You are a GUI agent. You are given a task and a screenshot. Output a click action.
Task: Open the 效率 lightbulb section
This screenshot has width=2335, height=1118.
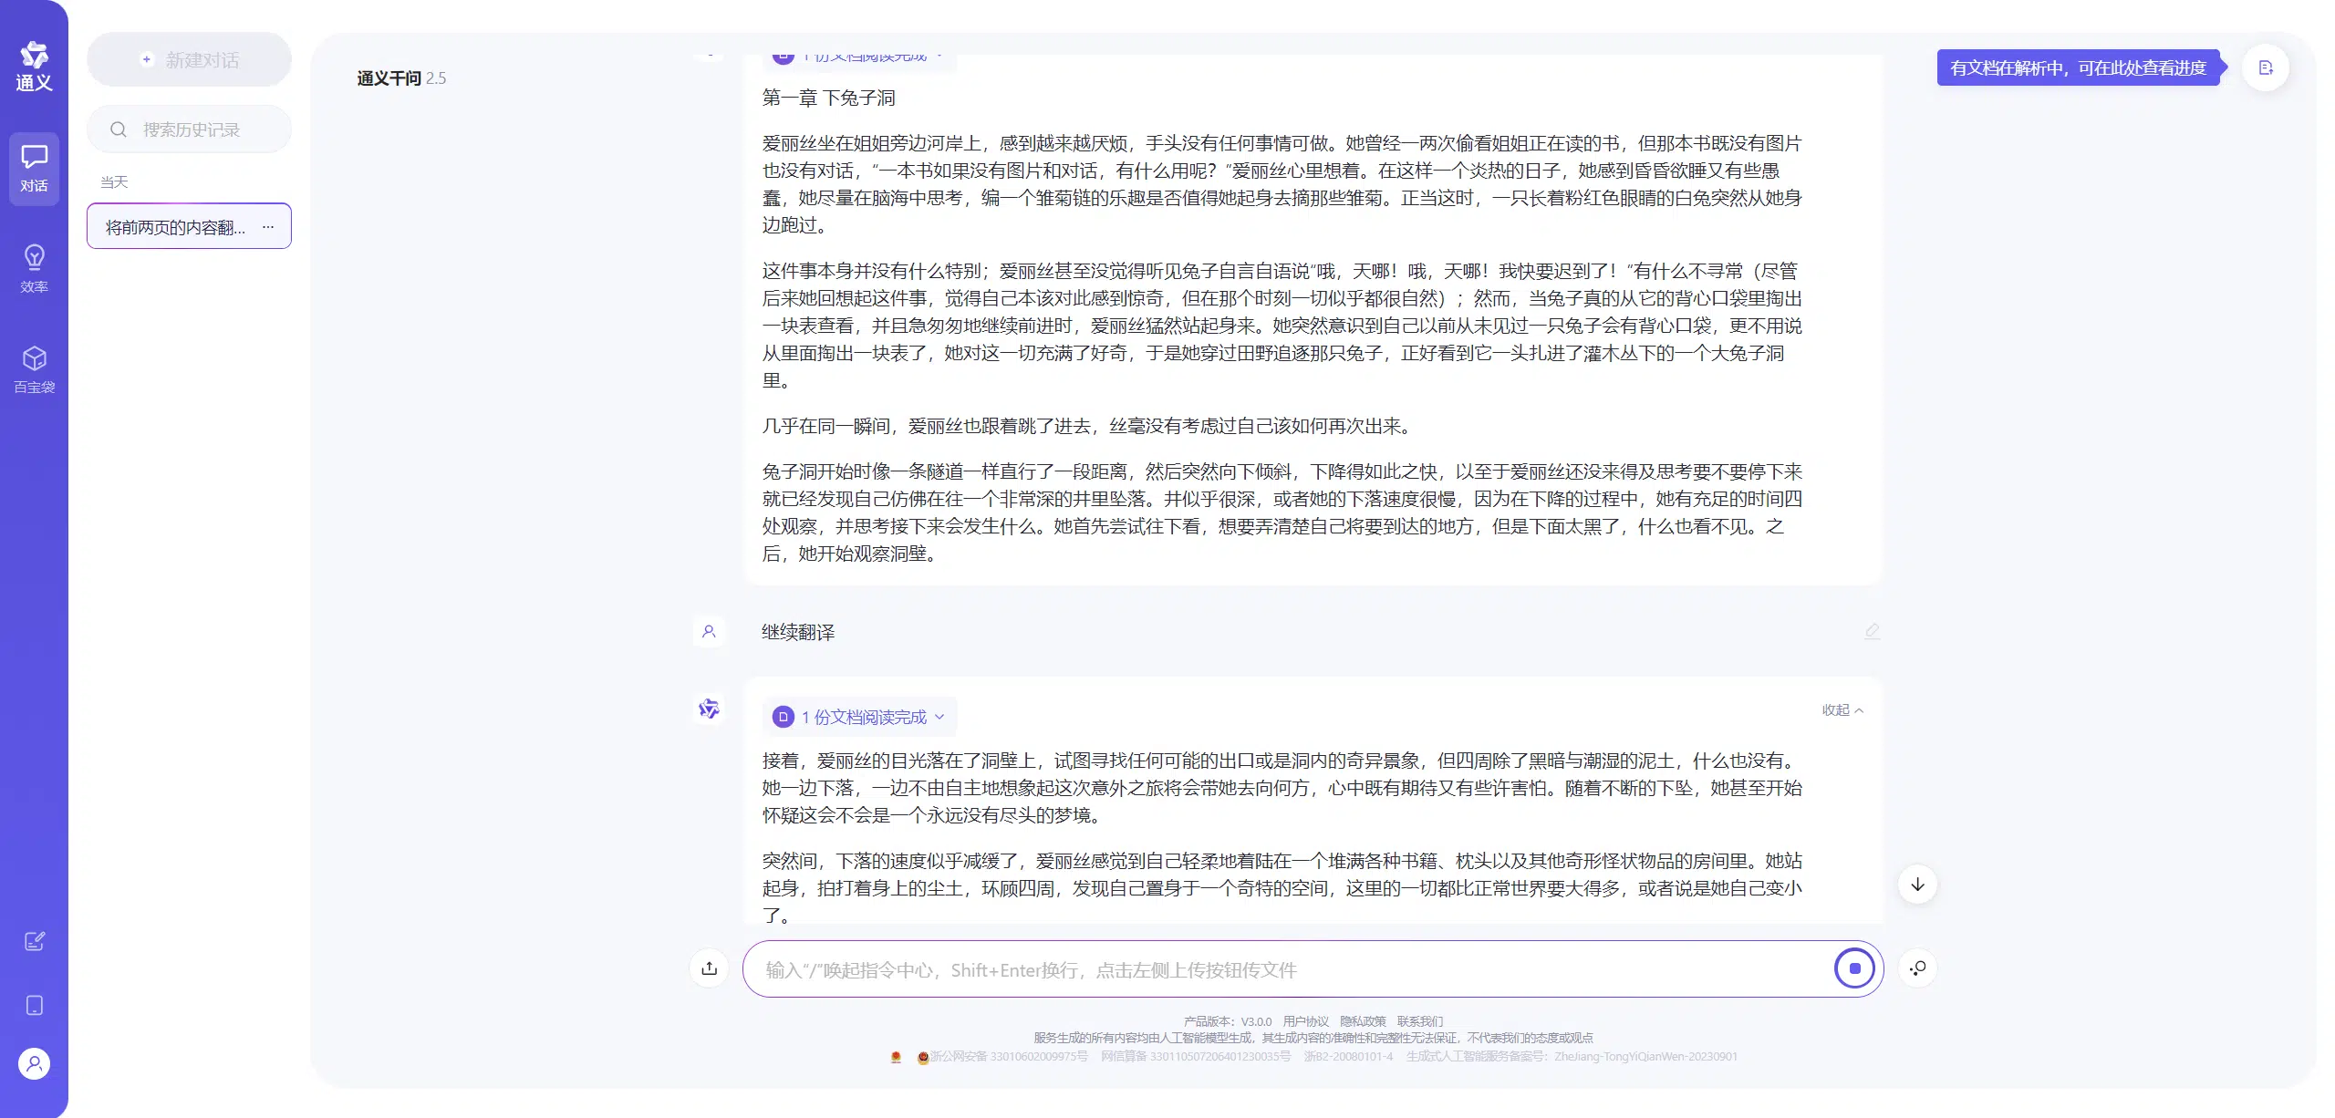(x=34, y=268)
